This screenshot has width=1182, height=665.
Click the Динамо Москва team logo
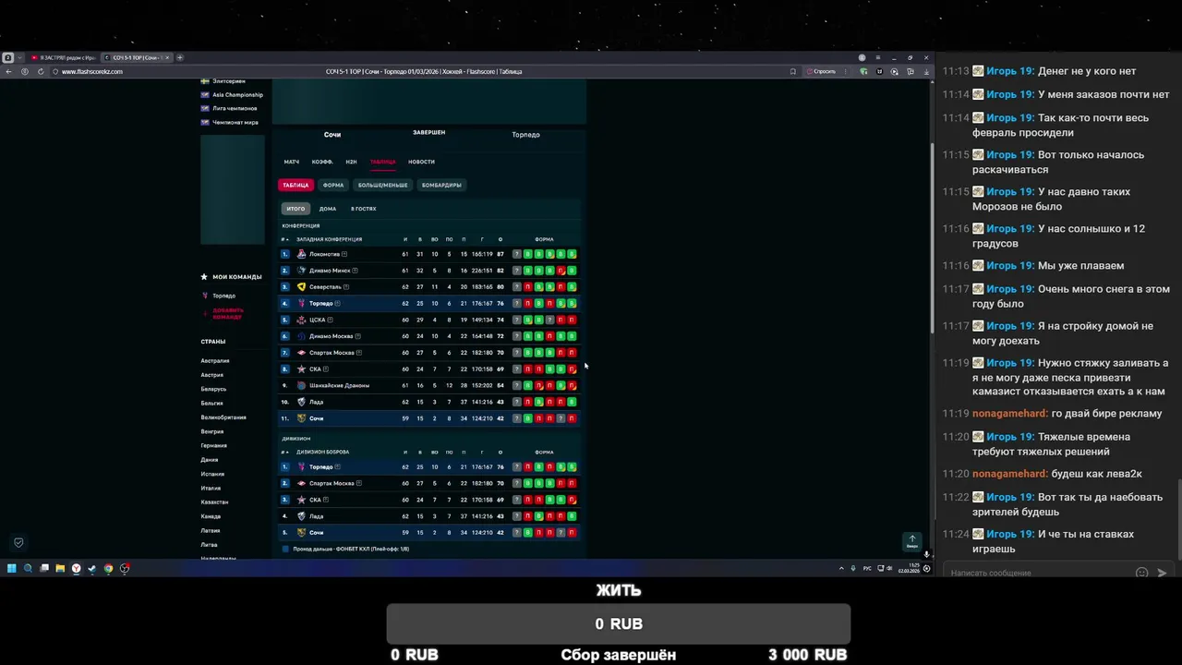point(301,336)
